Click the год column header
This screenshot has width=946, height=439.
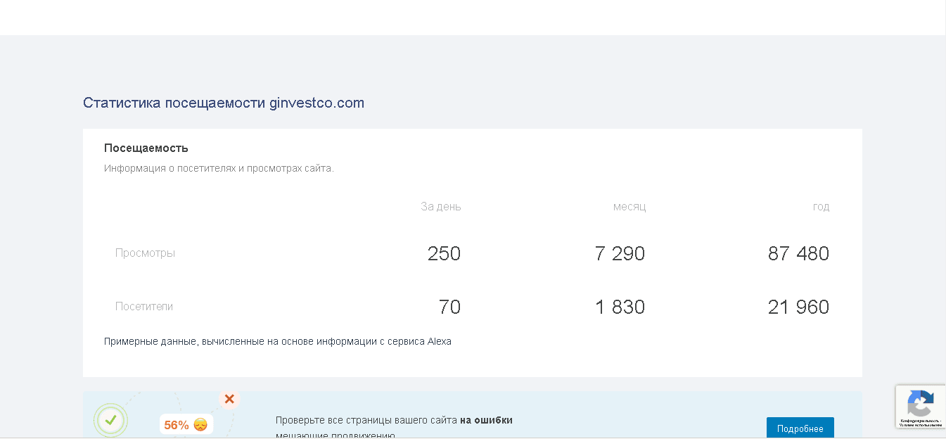pyautogui.click(x=822, y=206)
